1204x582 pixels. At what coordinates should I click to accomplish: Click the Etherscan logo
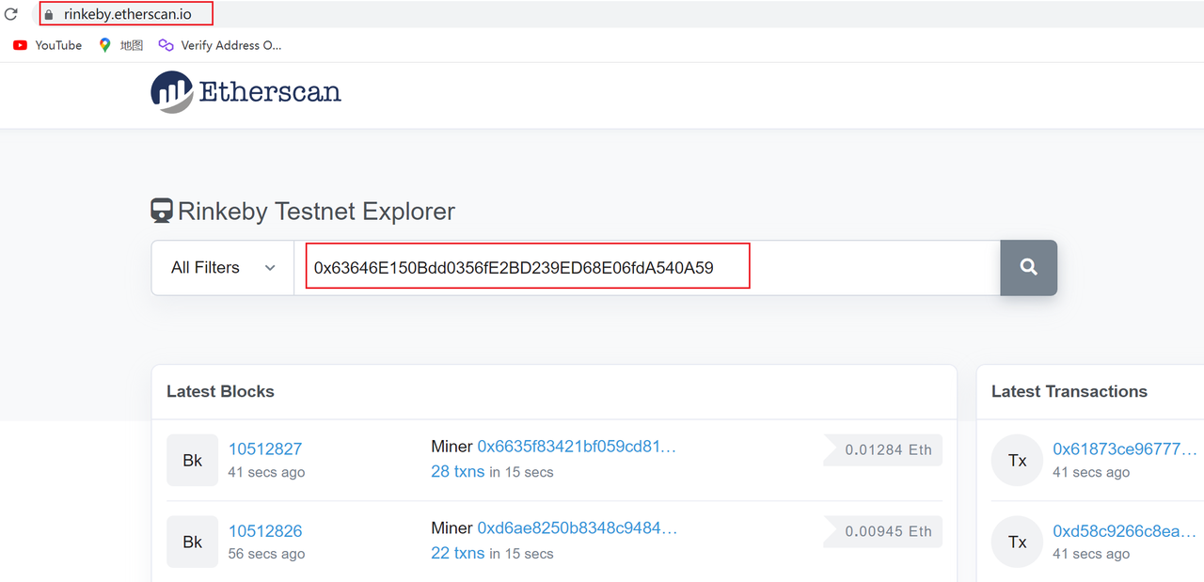pos(246,92)
